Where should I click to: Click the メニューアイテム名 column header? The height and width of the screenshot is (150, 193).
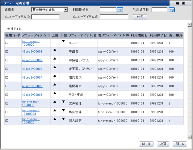(82, 35)
